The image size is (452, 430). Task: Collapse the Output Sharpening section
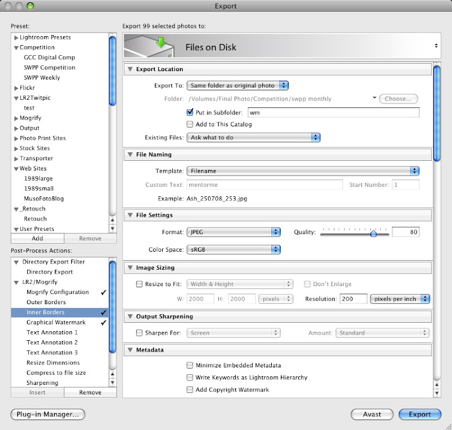130,317
